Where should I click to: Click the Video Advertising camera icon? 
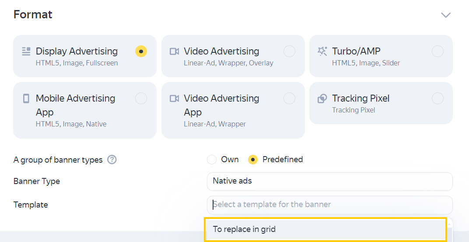tap(174, 51)
